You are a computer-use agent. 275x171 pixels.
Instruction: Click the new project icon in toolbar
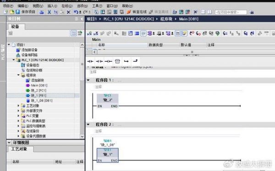coord(6,12)
